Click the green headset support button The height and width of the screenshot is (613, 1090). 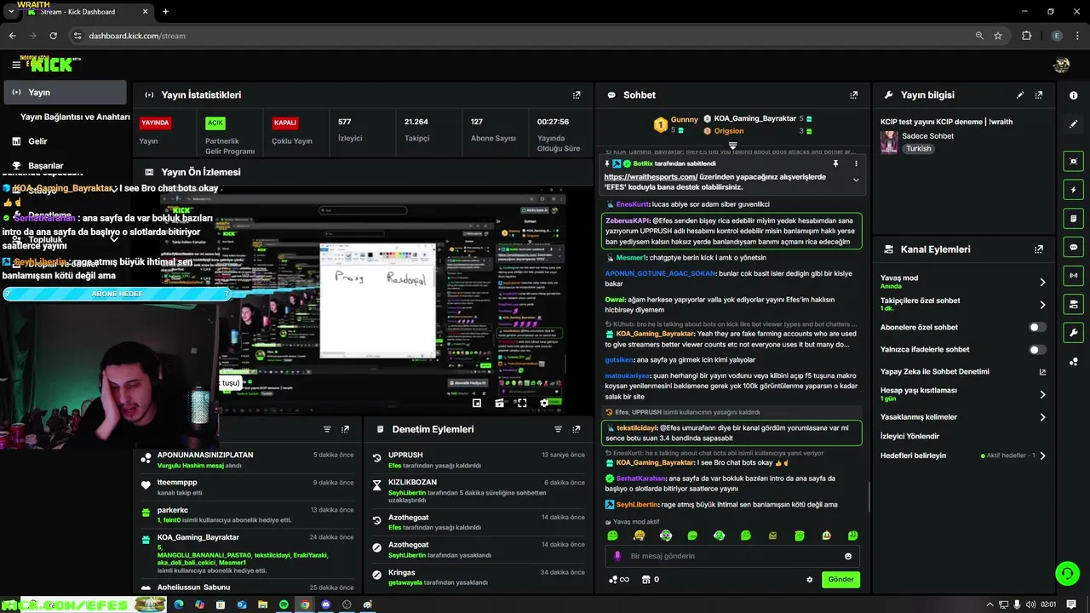pyautogui.click(x=1067, y=573)
